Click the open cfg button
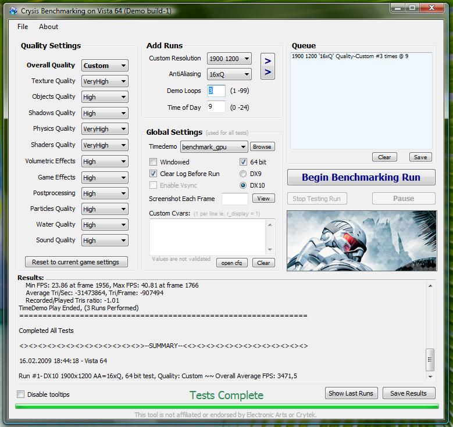The height and width of the screenshot is (427, 453). pyautogui.click(x=231, y=263)
